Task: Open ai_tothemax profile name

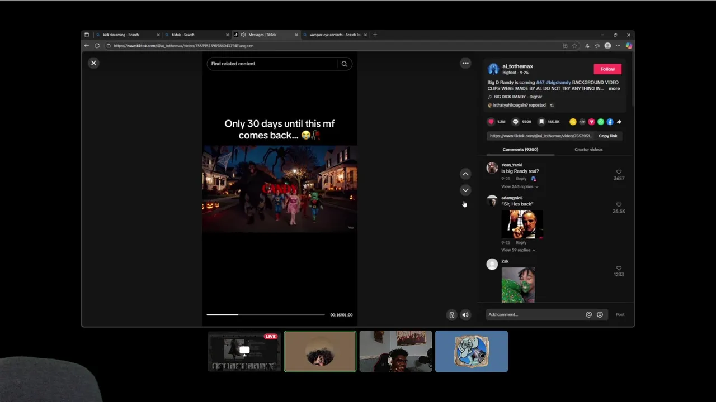Action: (x=517, y=66)
